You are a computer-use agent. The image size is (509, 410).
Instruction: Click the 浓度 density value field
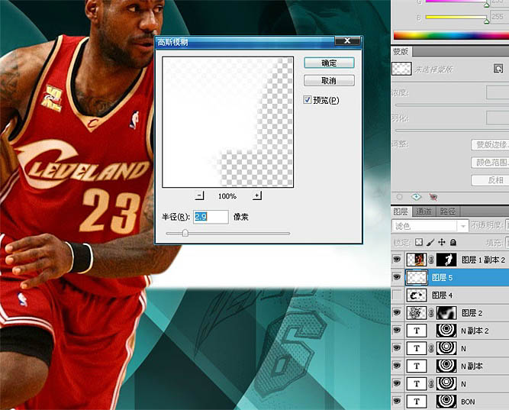pyautogui.click(x=498, y=92)
